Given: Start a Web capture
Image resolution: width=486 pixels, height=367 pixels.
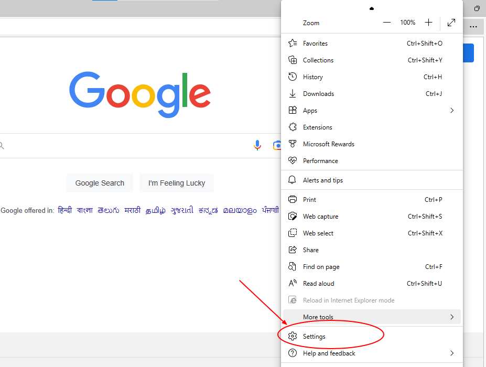Looking at the screenshot, I should 320,216.
